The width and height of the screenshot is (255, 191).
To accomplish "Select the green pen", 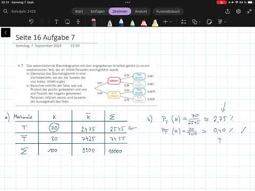I will coord(132,23).
